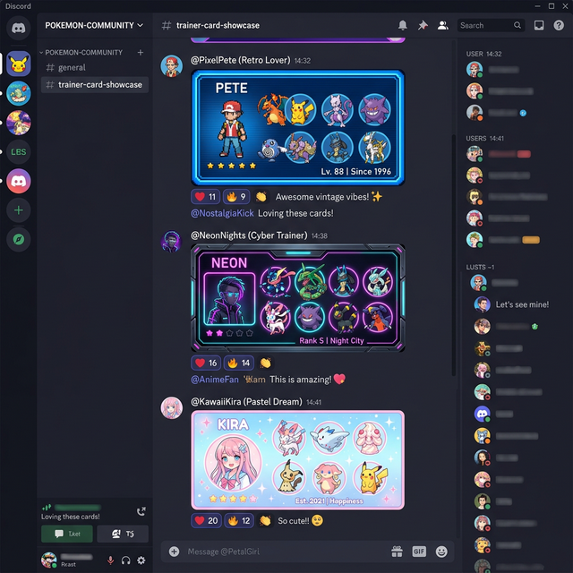
Task: Disconnect using the phone call icon
Action: [x=141, y=511]
